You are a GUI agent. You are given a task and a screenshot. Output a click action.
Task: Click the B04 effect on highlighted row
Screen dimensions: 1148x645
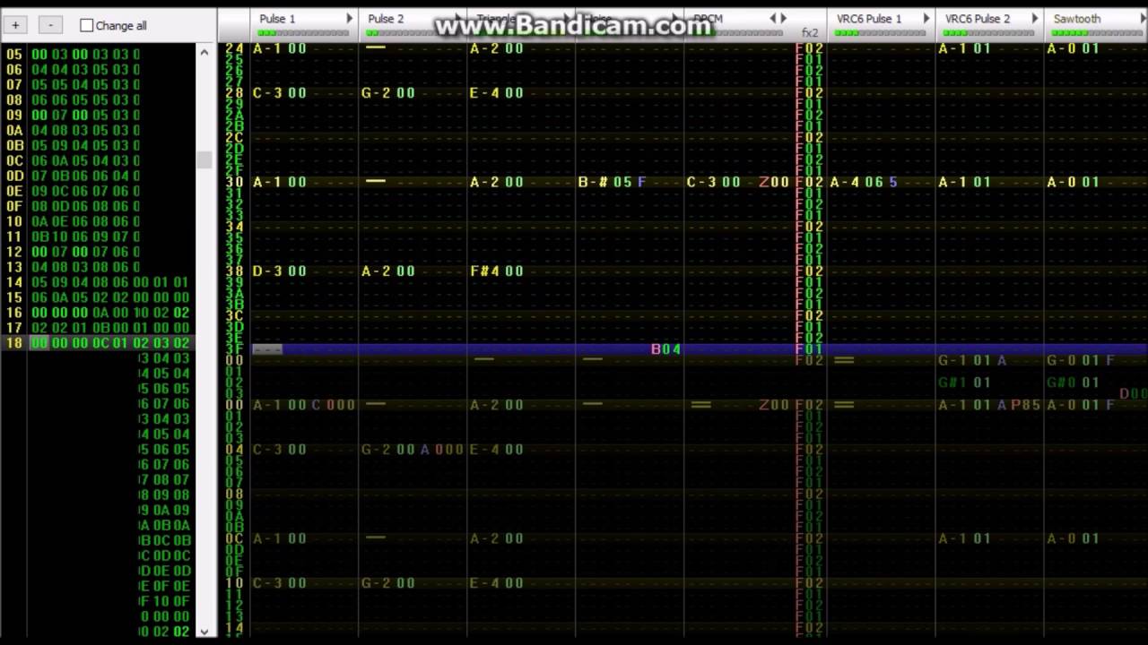[x=666, y=349]
